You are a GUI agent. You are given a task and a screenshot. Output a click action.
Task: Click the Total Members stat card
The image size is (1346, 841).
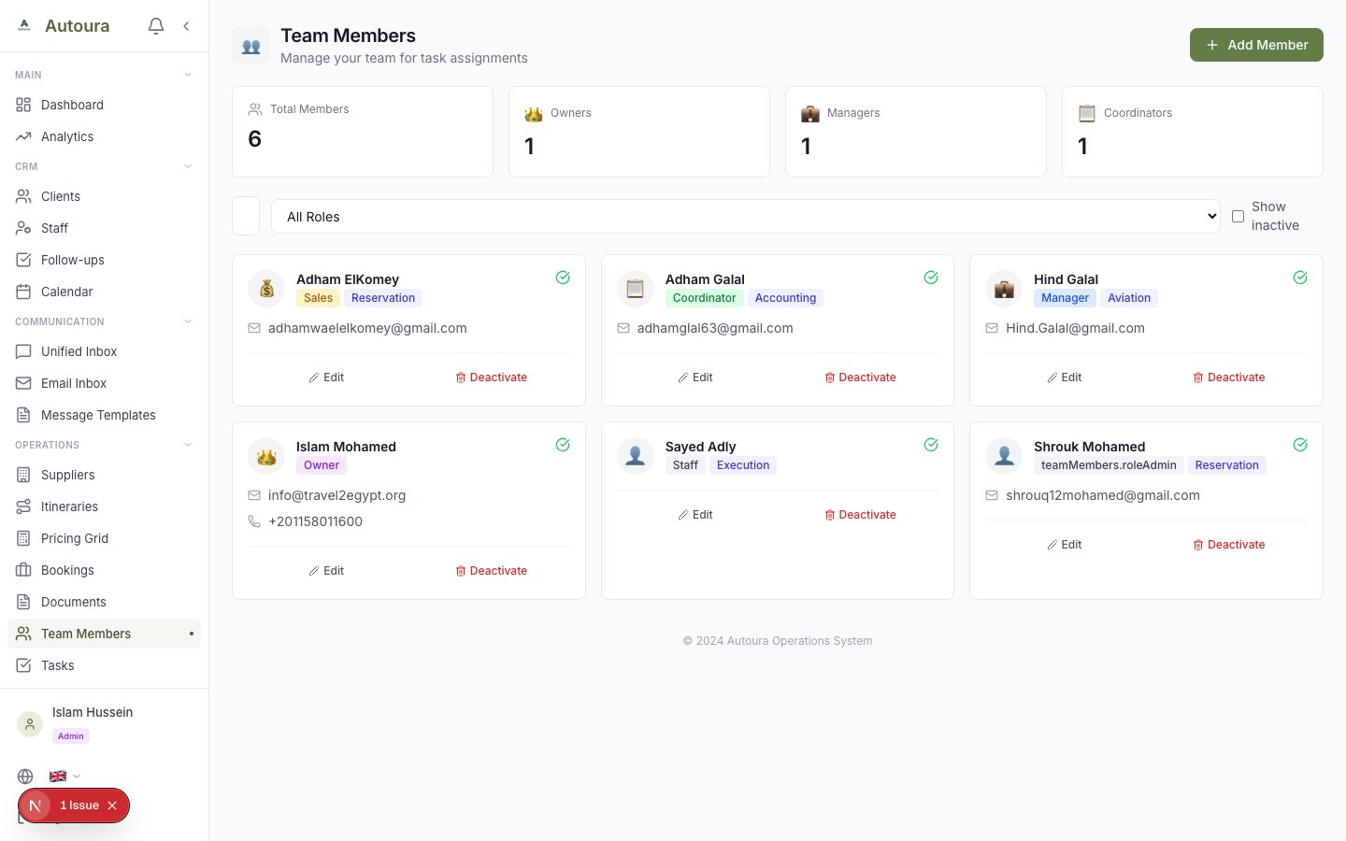coord(363,132)
